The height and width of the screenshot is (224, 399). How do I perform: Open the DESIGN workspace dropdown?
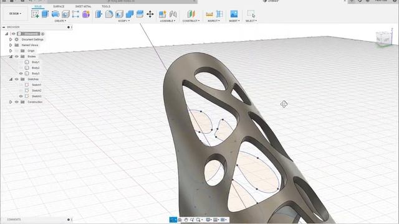(x=15, y=14)
